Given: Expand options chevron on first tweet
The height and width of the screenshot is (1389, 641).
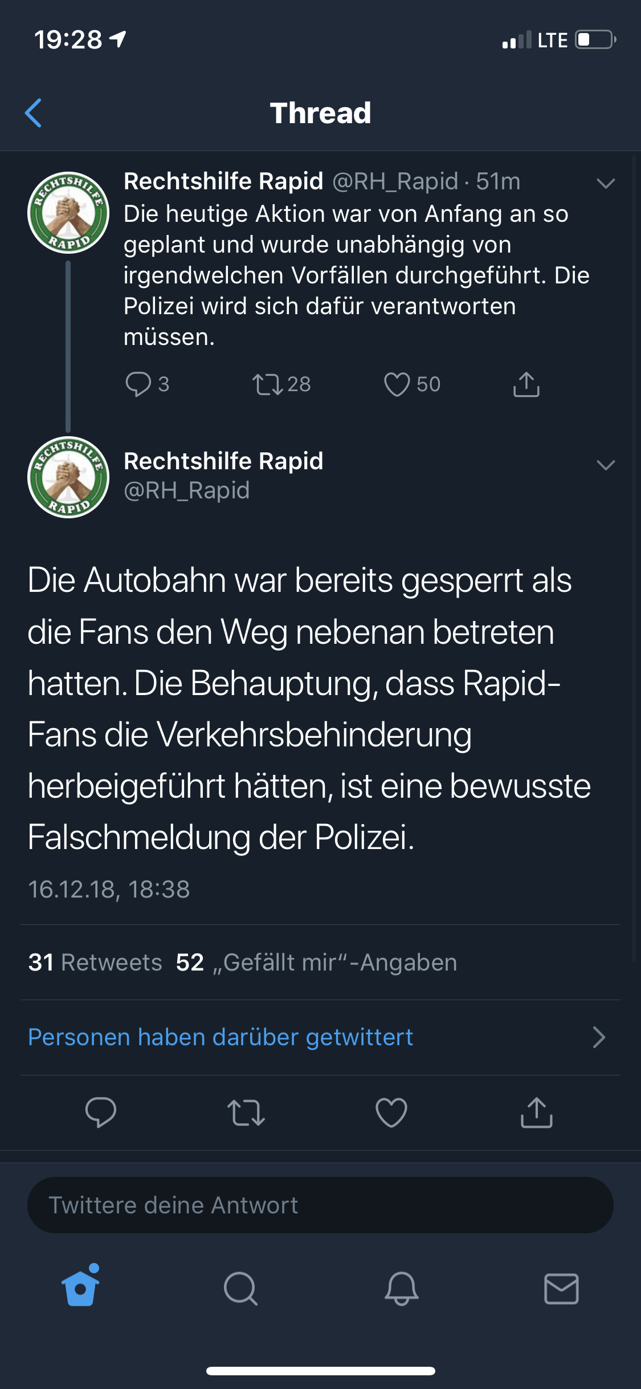Looking at the screenshot, I should 606,183.
